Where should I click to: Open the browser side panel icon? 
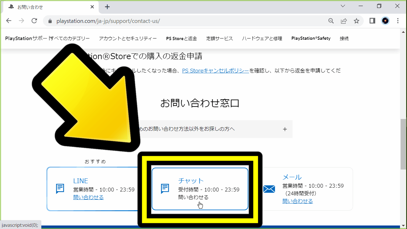372,21
